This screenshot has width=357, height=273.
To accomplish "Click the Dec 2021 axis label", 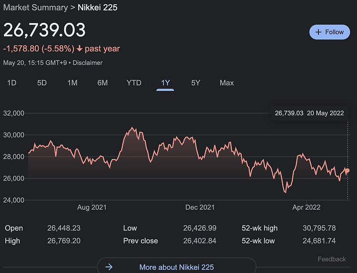I will point(200,207).
